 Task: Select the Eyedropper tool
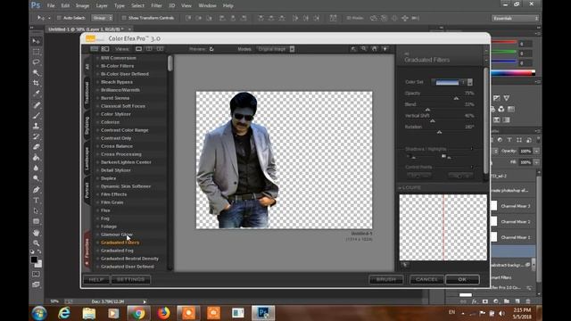(36, 94)
